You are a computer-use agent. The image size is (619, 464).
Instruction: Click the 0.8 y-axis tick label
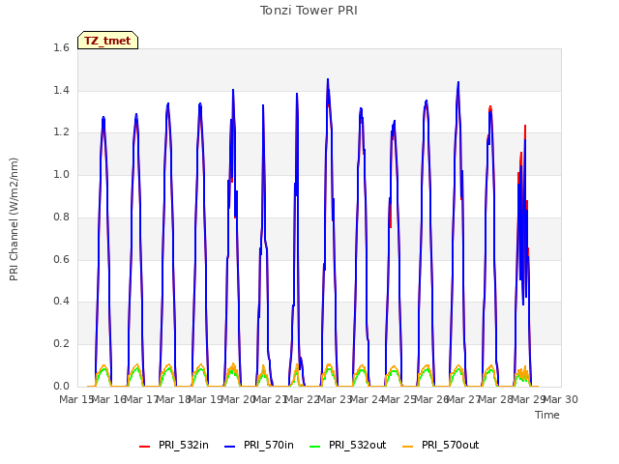click(61, 217)
